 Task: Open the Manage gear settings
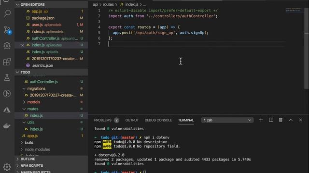click(7, 167)
